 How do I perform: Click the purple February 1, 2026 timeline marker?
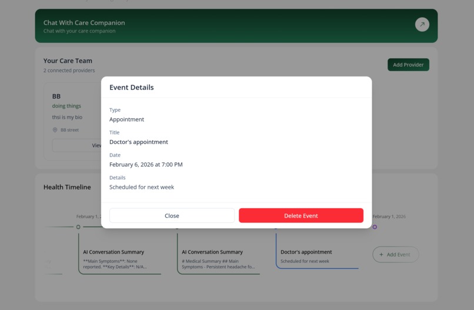coord(375,227)
